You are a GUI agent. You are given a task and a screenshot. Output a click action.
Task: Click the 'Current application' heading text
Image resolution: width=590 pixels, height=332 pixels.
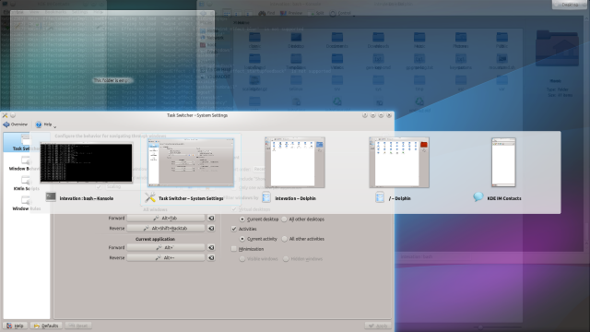(155, 239)
